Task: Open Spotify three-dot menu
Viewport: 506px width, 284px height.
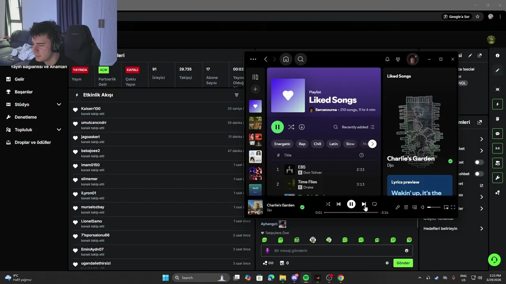Action: coord(253,59)
